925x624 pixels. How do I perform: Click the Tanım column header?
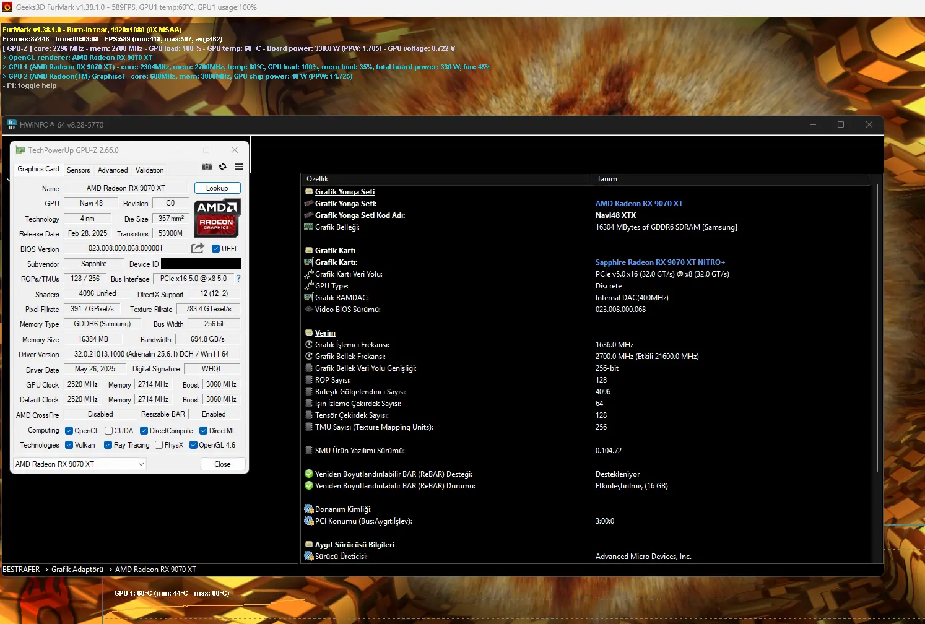[730, 179]
